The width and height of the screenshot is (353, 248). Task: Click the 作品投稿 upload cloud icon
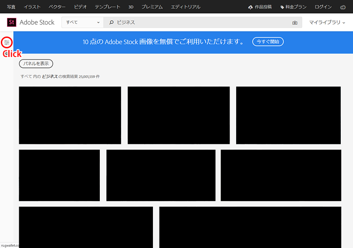point(250,7)
